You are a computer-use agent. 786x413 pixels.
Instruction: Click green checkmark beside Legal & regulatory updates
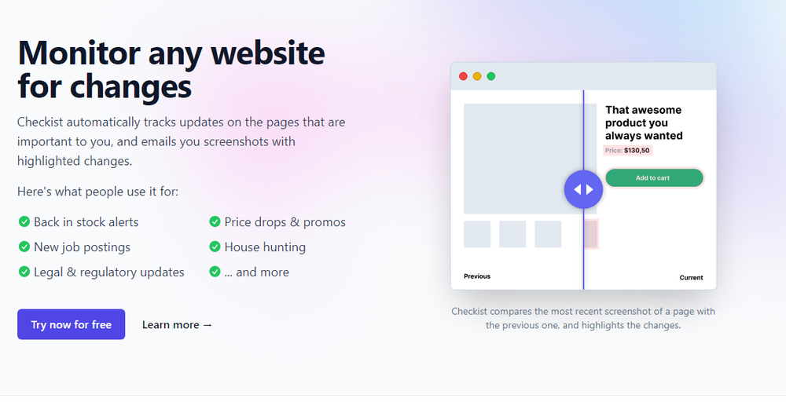tap(24, 272)
